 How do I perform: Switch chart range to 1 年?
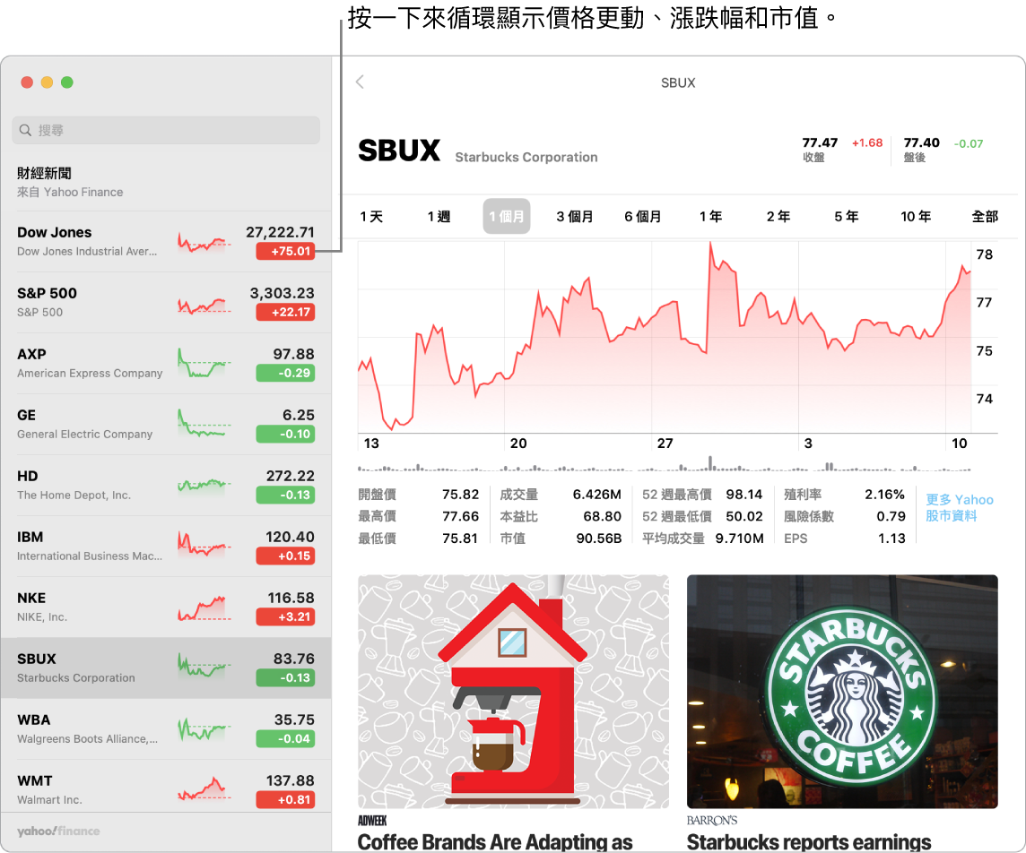pos(710,216)
